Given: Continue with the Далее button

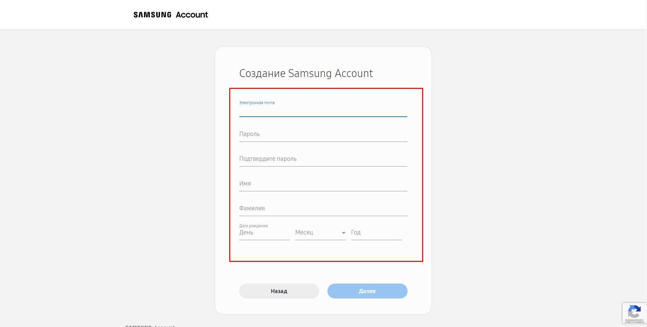Looking at the screenshot, I should pyautogui.click(x=367, y=291).
